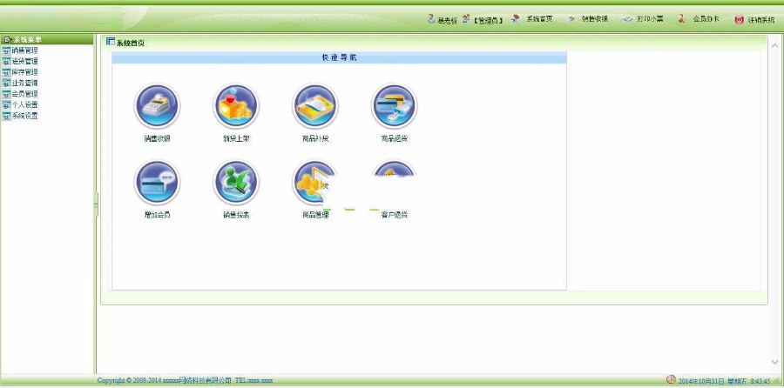Open the 销售报表 report icon
Screen dimensions: 784x388
(236, 183)
